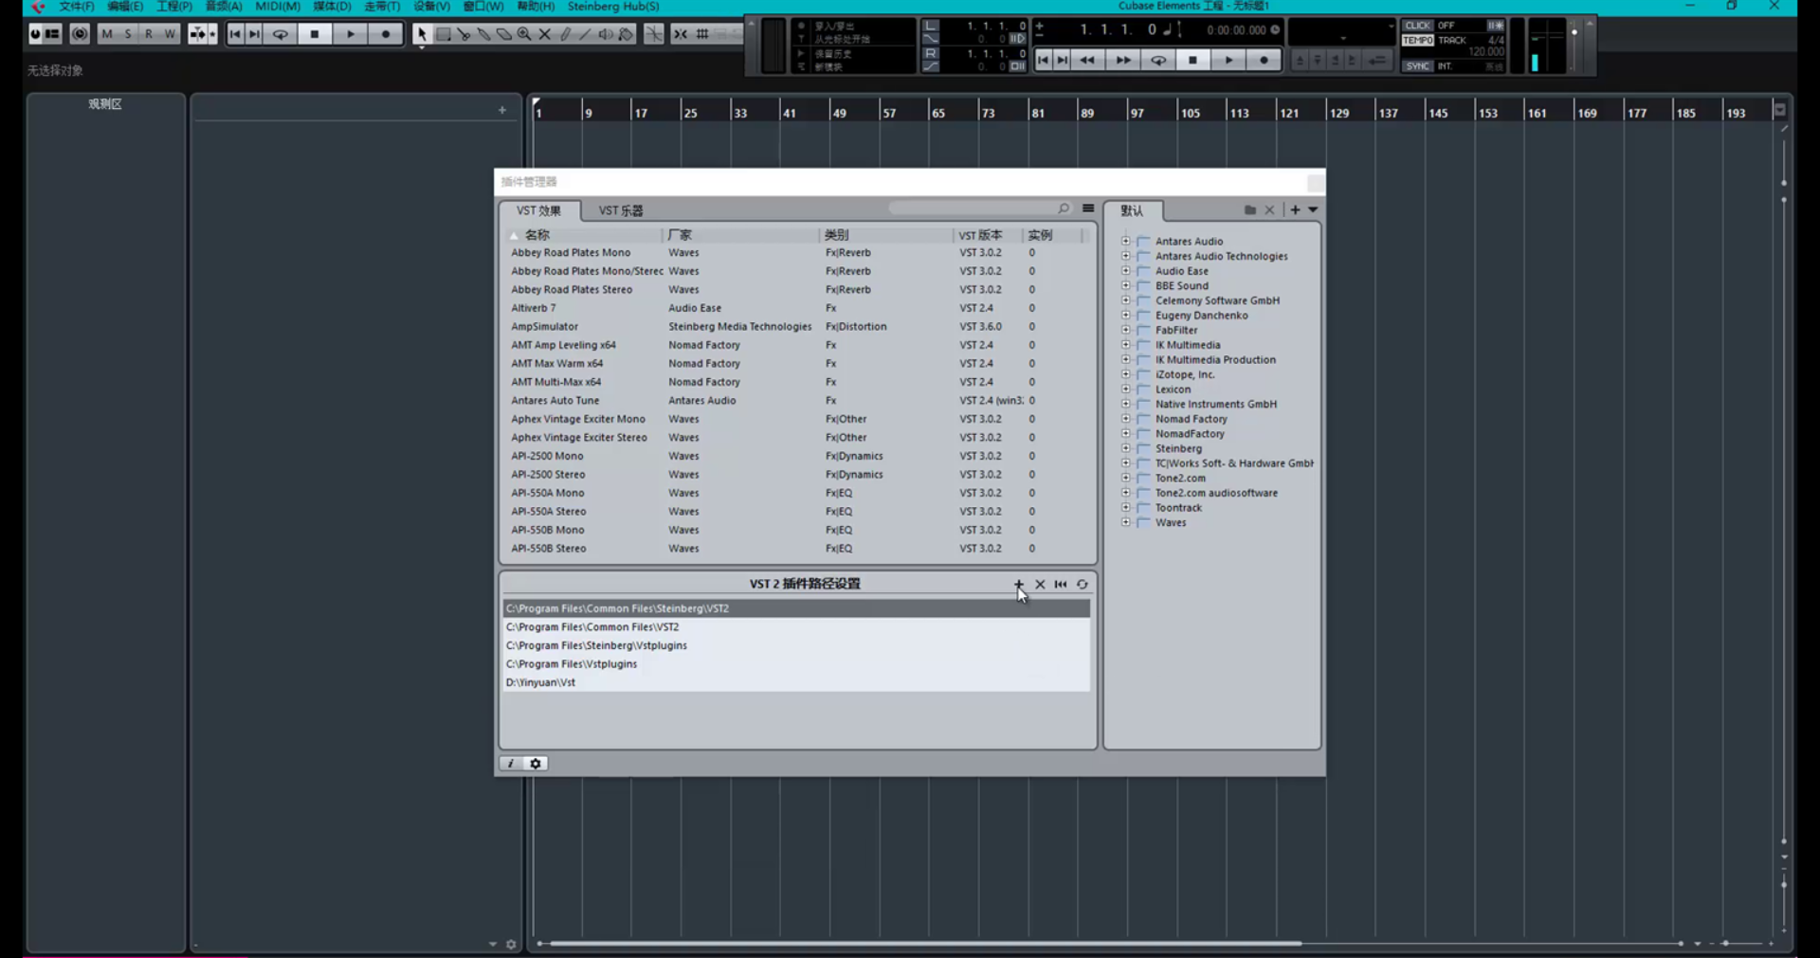The height and width of the screenshot is (958, 1820).
Task: Switch to the VST 乐器 tab
Action: click(621, 210)
